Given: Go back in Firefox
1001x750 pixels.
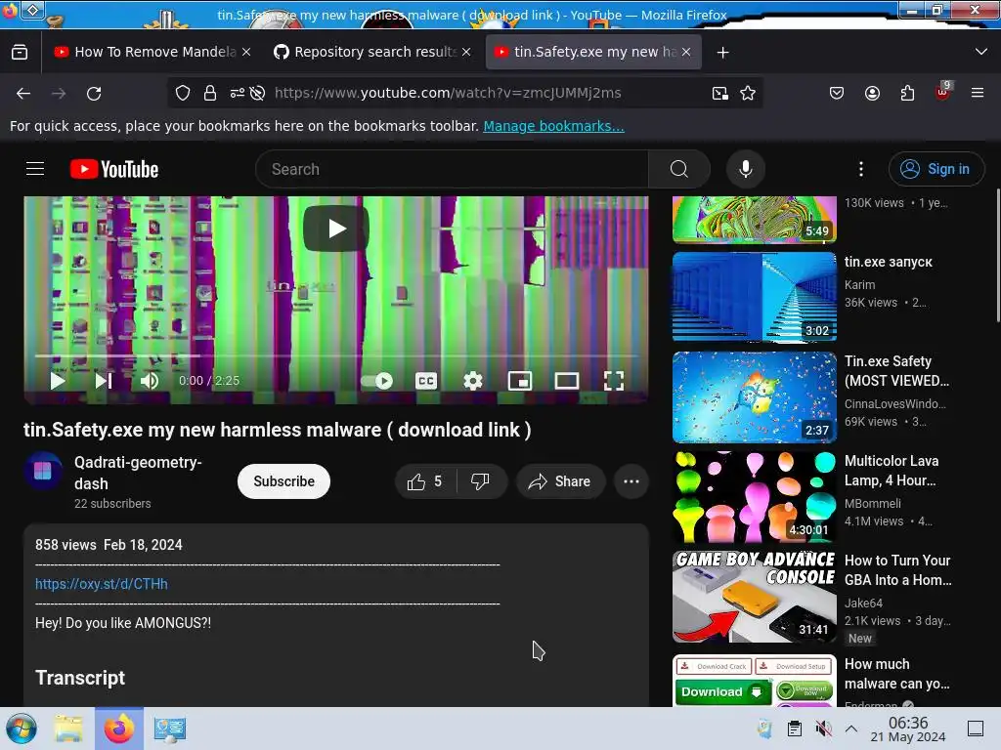Looking at the screenshot, I should [x=23, y=93].
